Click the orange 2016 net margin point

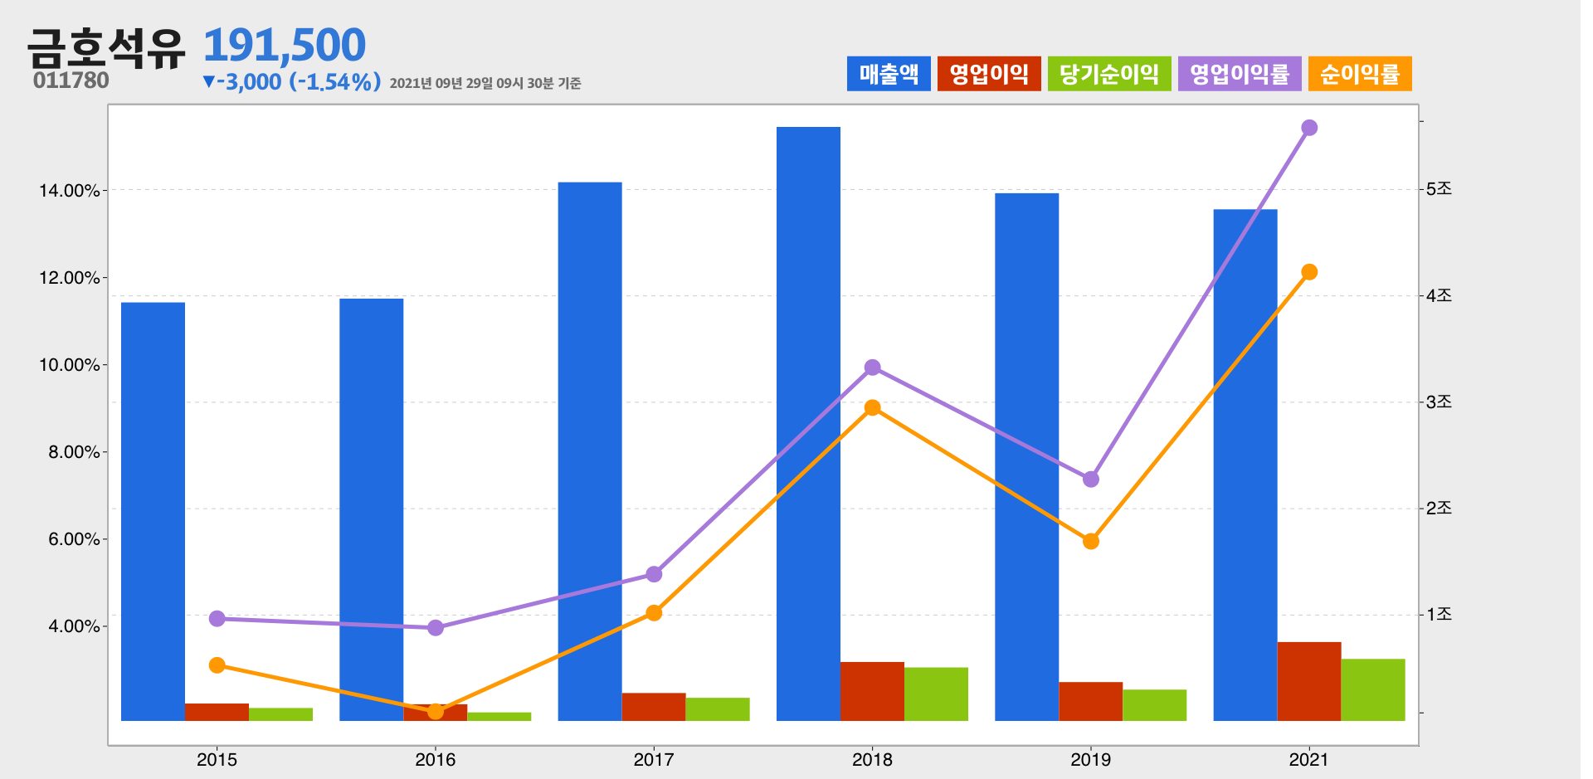[436, 712]
